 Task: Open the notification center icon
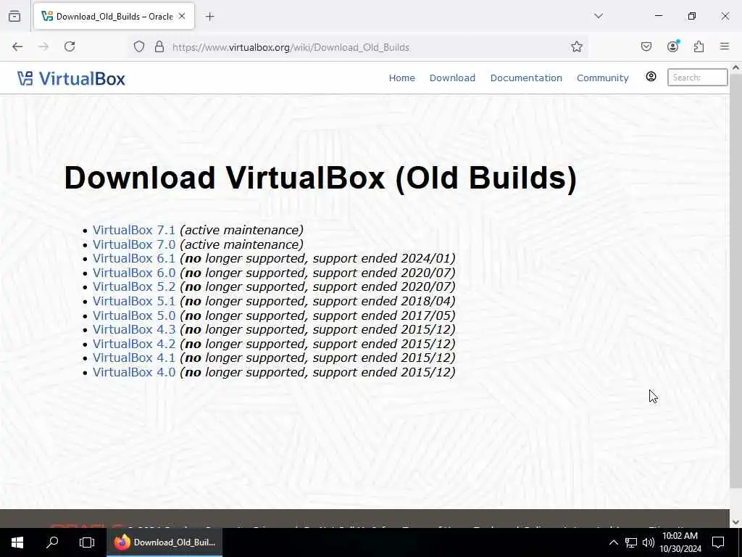click(x=718, y=542)
